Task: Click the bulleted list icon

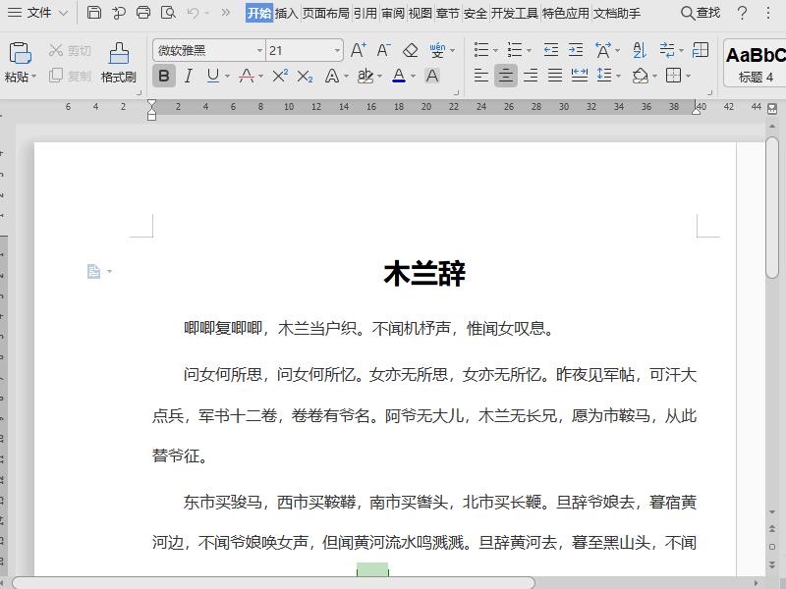Action: pos(481,49)
